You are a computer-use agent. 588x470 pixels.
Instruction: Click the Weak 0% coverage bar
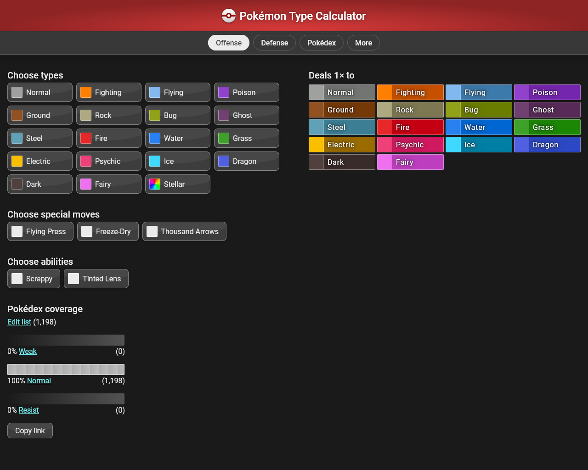click(x=66, y=340)
